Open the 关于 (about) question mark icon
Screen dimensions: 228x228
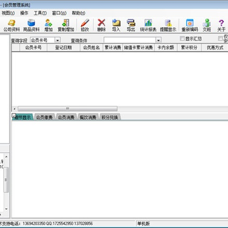click(x=221, y=25)
